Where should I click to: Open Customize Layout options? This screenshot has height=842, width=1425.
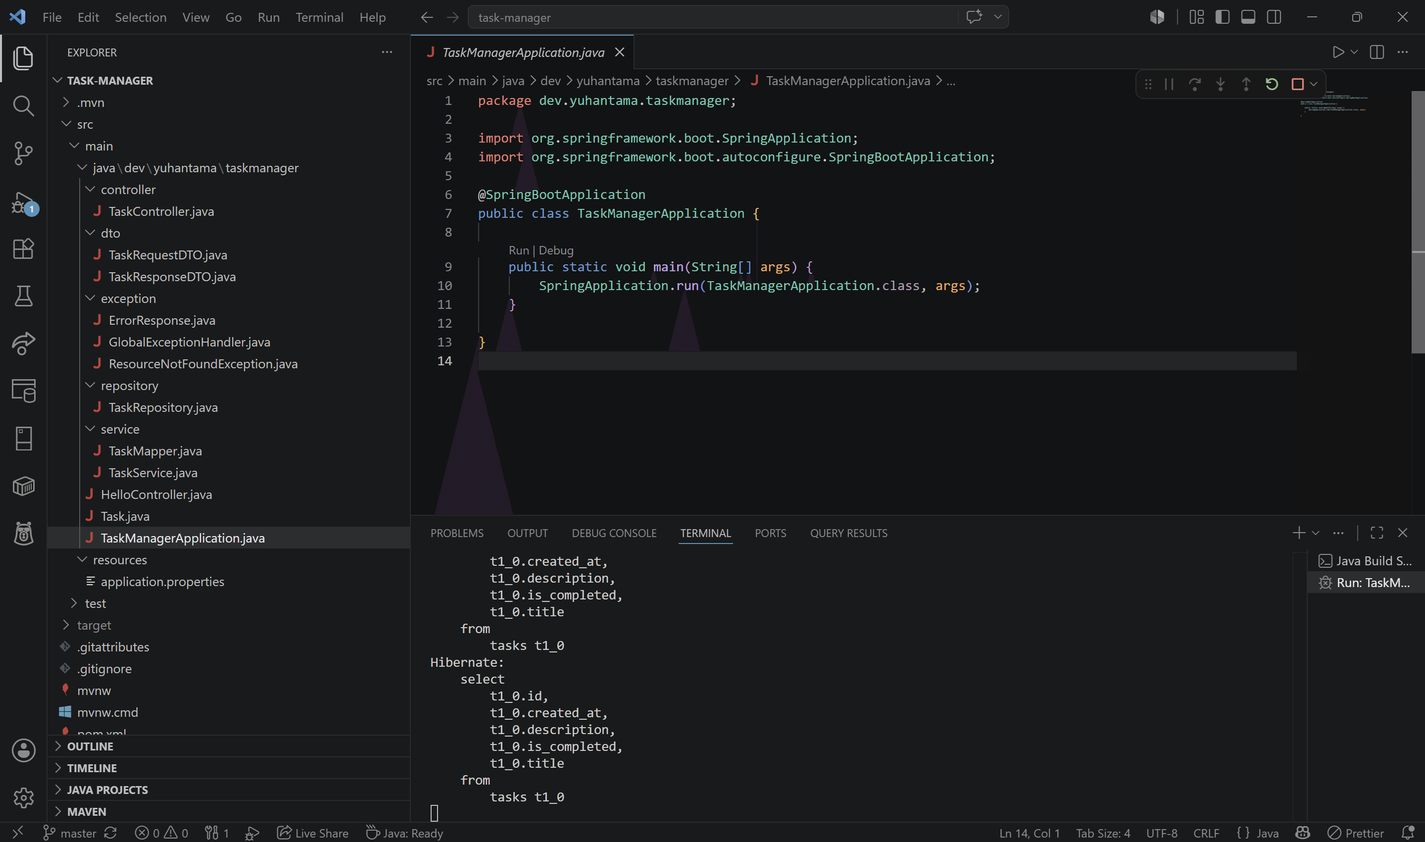pos(1197,18)
